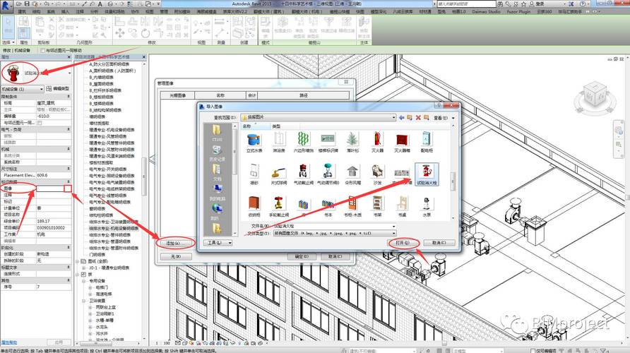Click the red X delete icon in import dialog

coord(418,117)
